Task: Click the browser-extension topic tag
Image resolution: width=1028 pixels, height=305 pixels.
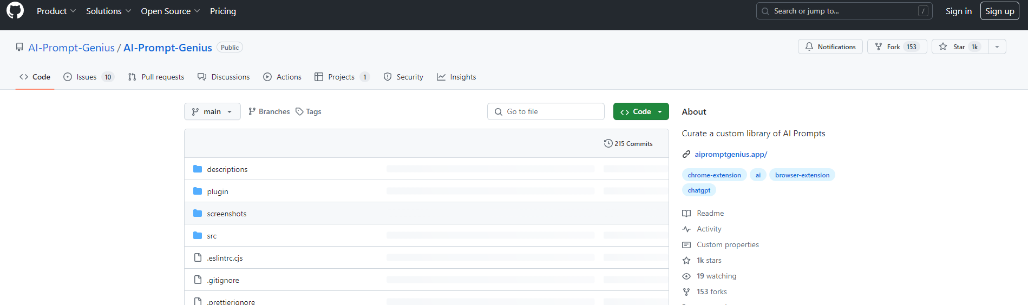Action: pyautogui.click(x=802, y=175)
